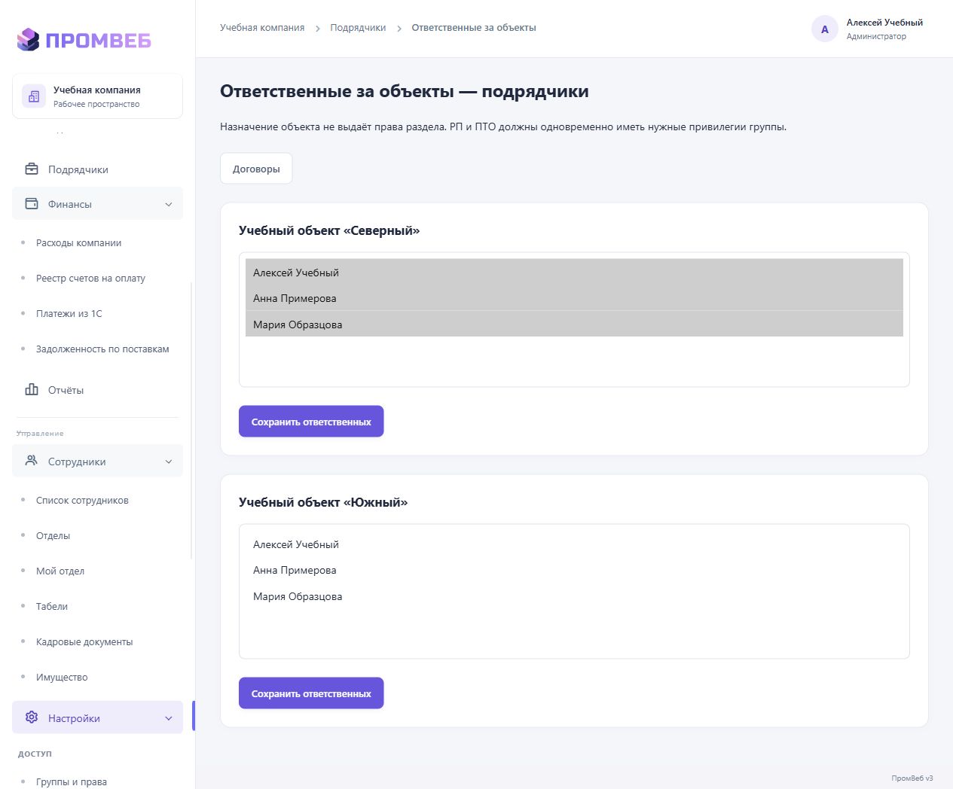
Task: Open Отчёты in the sidebar
Action: [97, 390]
